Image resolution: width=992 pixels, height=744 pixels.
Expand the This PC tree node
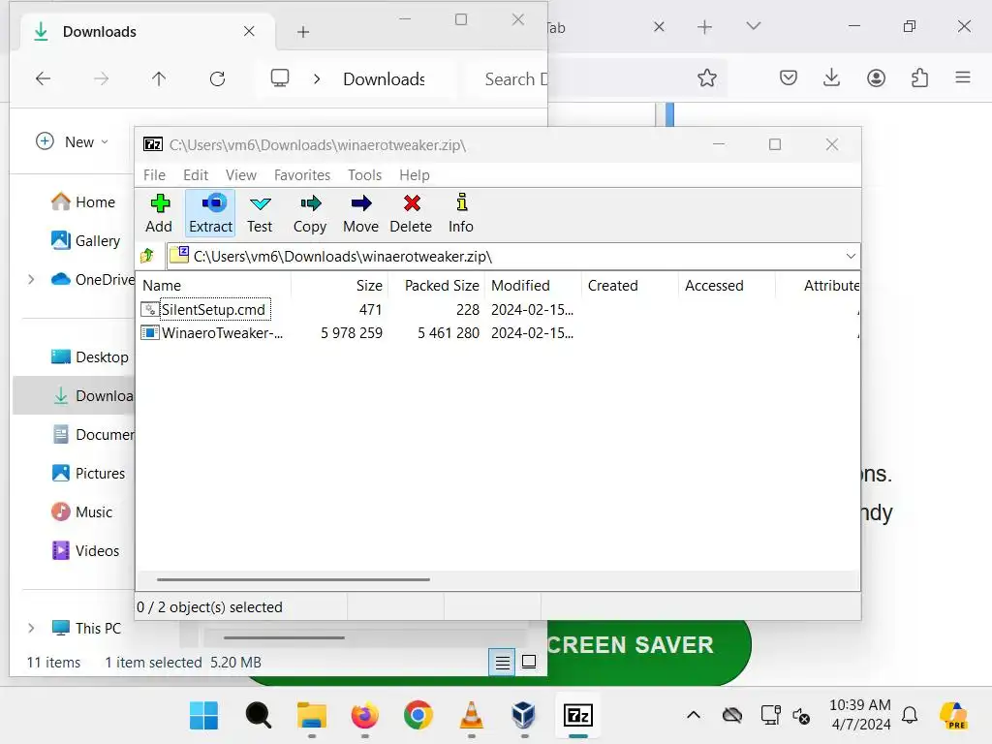click(x=31, y=628)
